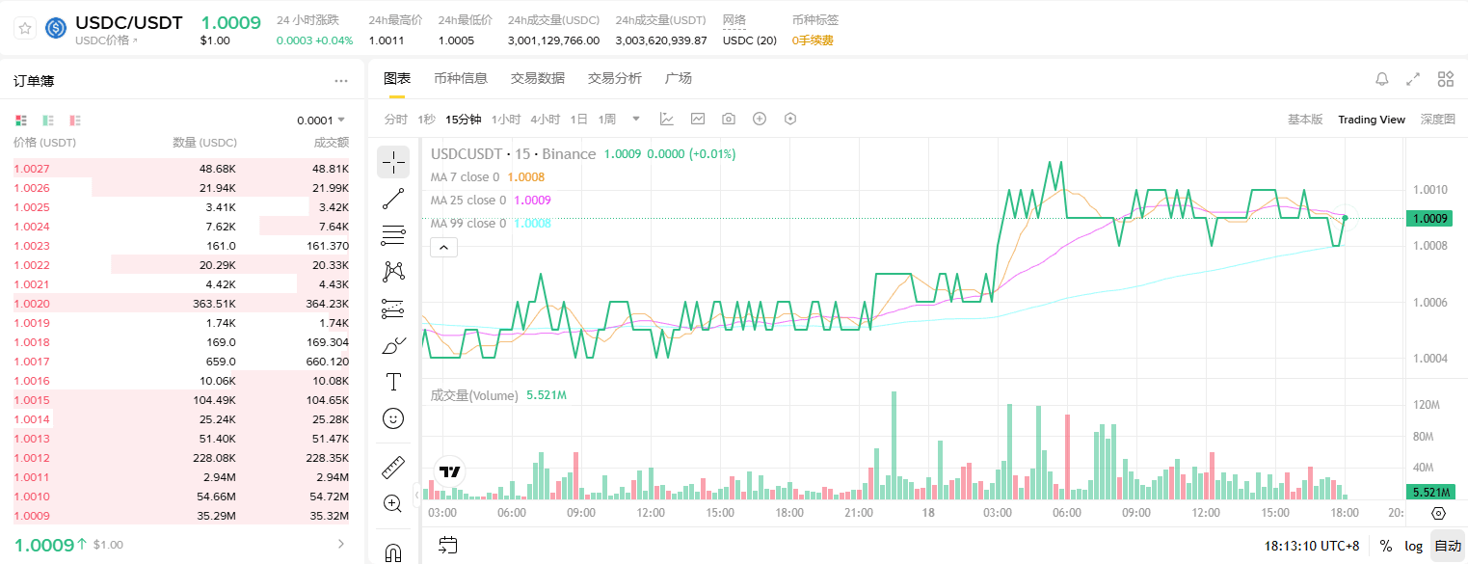Screen dimensions: 1468x564
Task: Select the ruler measure tool
Action: (393, 467)
